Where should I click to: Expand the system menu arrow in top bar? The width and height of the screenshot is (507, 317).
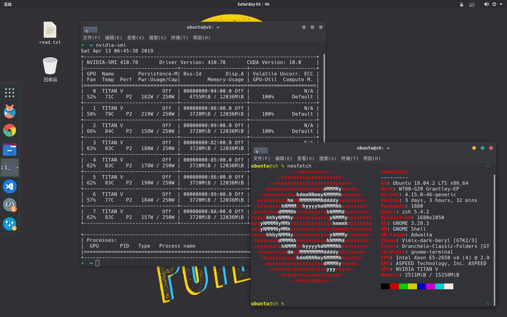click(501, 4)
